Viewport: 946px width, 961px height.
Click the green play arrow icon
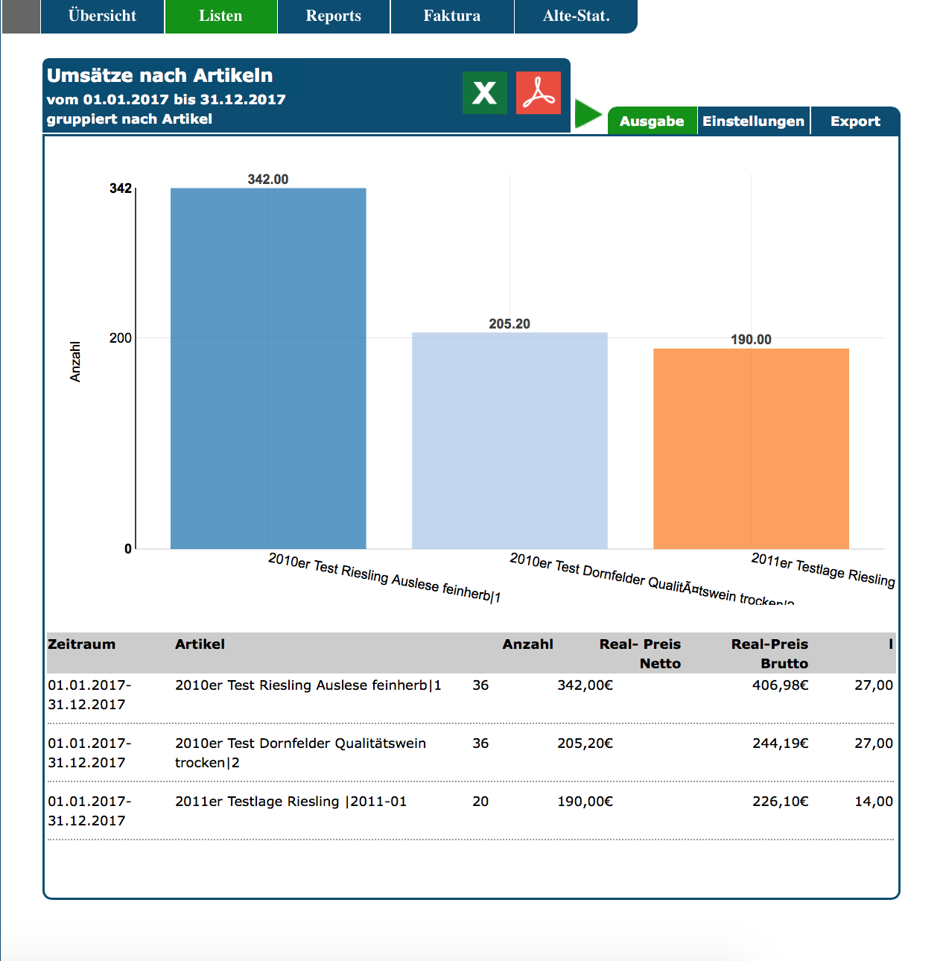tap(588, 115)
